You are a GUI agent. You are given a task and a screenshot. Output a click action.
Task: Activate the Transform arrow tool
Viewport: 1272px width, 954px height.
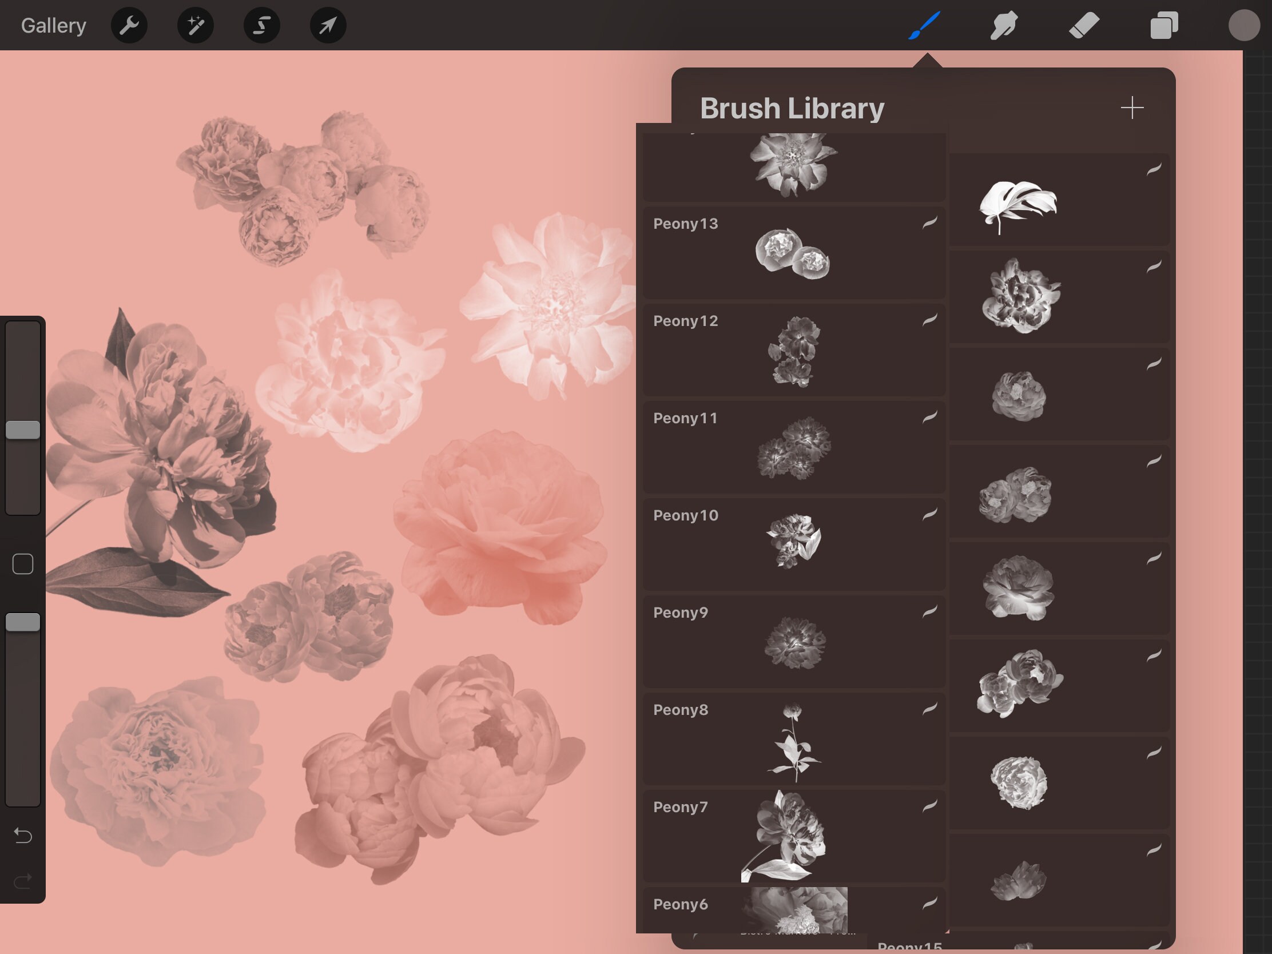coord(328,25)
